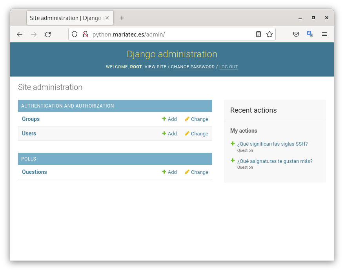Bookmark this page with the star

(269, 35)
